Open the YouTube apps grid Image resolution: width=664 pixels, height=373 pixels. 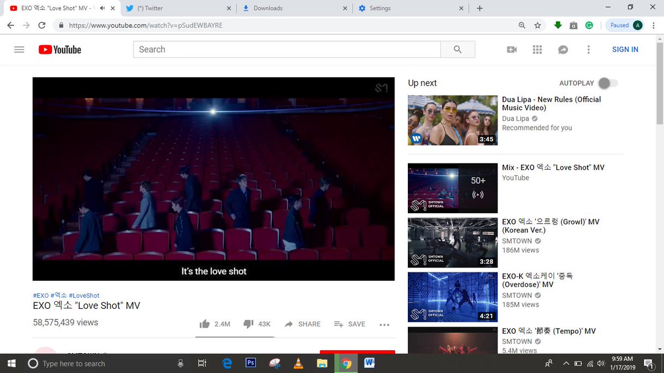coord(537,50)
